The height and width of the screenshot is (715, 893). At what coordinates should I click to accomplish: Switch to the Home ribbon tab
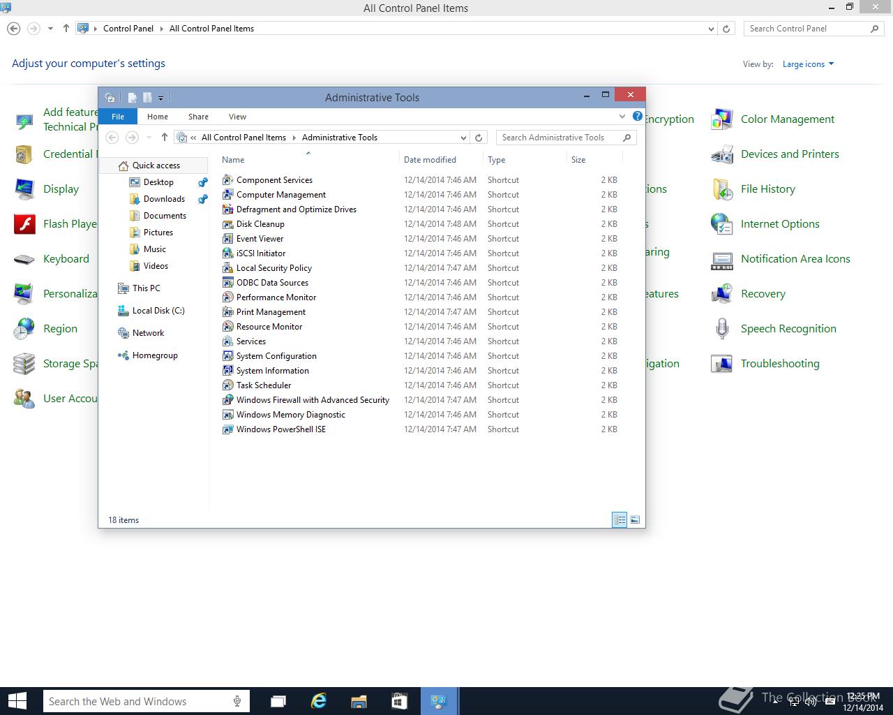[x=158, y=117]
